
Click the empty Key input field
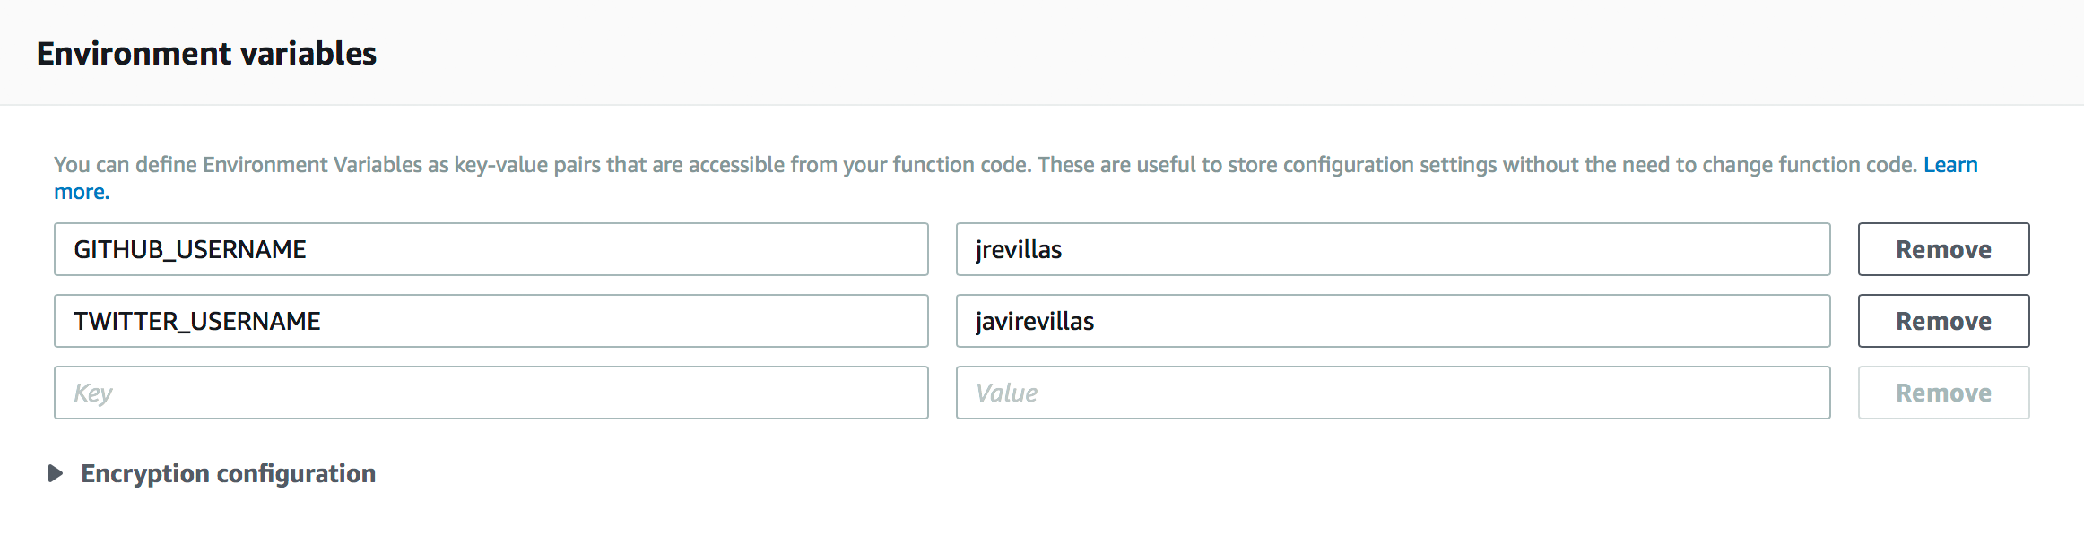coord(490,393)
